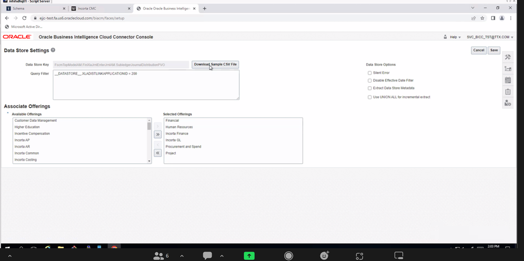Check Extract Data Store Metadata
Screen dimensions: 524x261
tap(370, 88)
